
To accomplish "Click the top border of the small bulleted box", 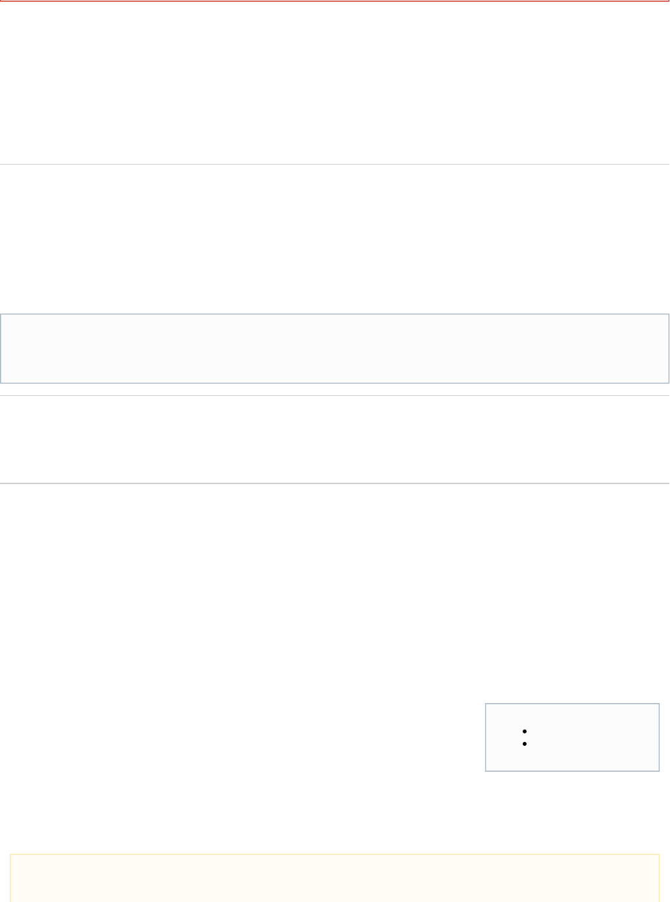I will click(x=572, y=704).
